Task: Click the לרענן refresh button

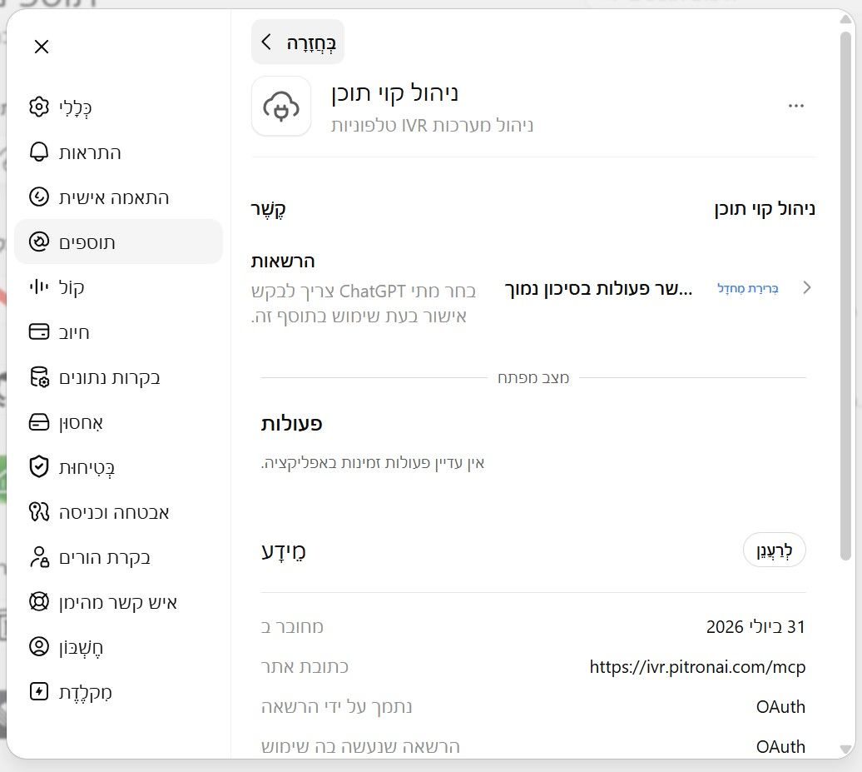Action: coord(774,550)
